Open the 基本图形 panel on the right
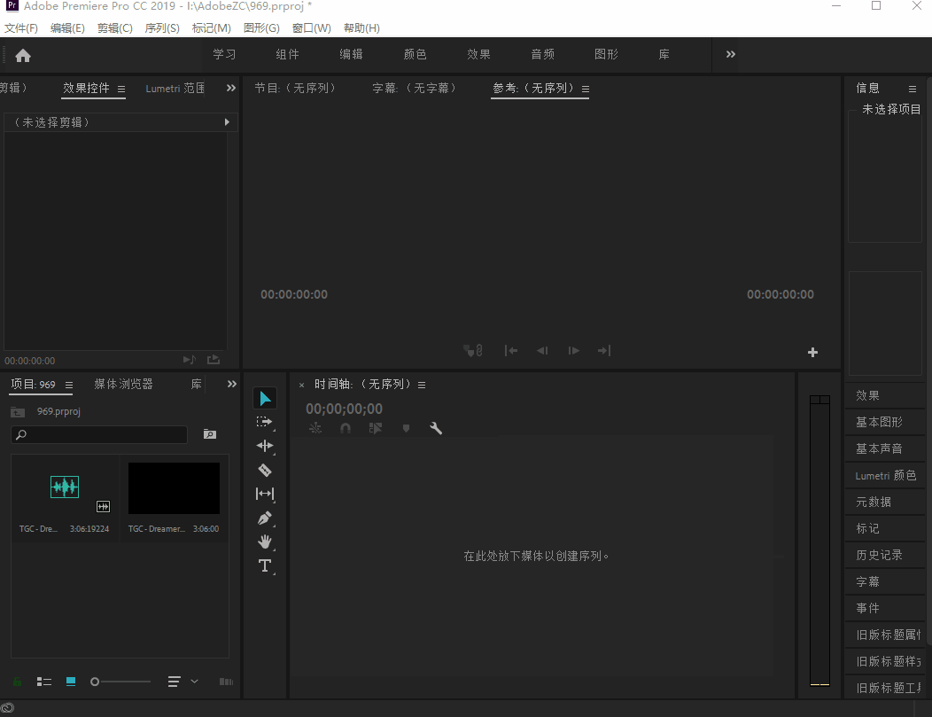This screenshot has height=717, width=932. [x=879, y=422]
